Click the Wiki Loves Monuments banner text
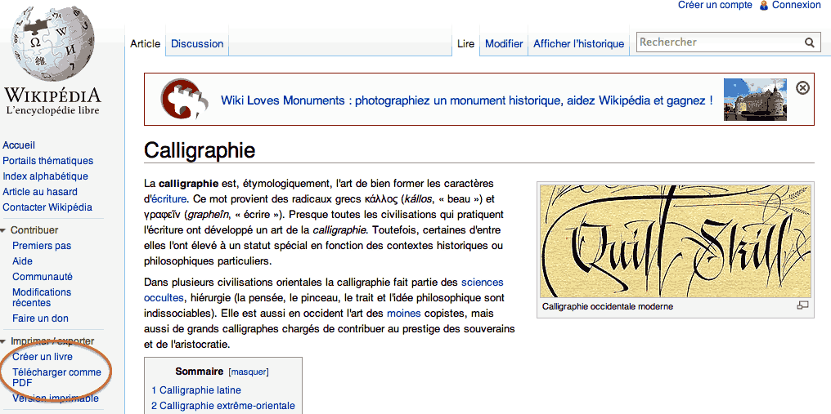831x414 pixels. point(466,100)
